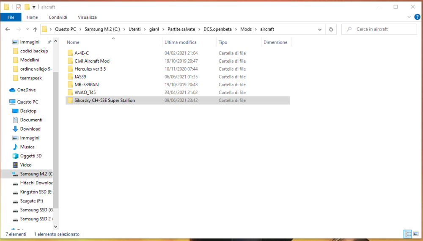
Task: Open Samsung SSD 2 drive in sidebar
Action: (33, 219)
